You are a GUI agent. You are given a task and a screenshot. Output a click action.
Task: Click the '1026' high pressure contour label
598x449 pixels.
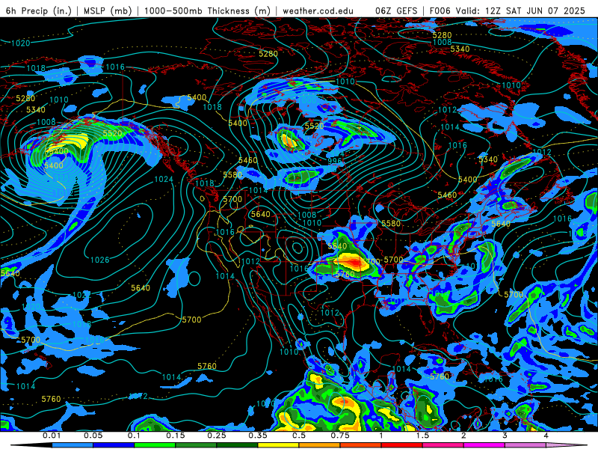click(100, 260)
